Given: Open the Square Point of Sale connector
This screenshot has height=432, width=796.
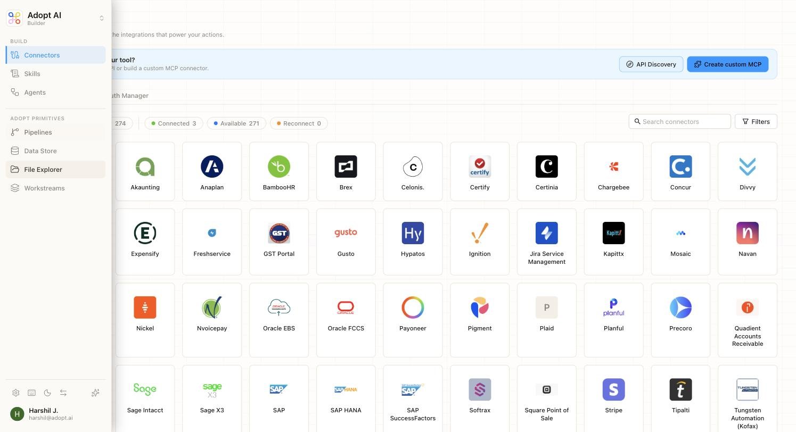Looking at the screenshot, I should [x=547, y=398].
